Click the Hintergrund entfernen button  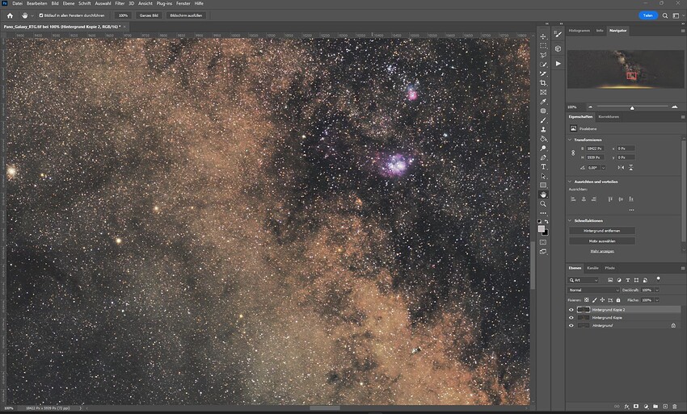(x=601, y=230)
